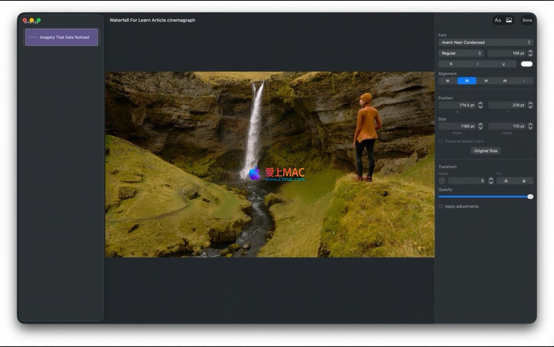Click the rotation angle dial
Viewport: 554px width, 347px height.
[442, 181]
